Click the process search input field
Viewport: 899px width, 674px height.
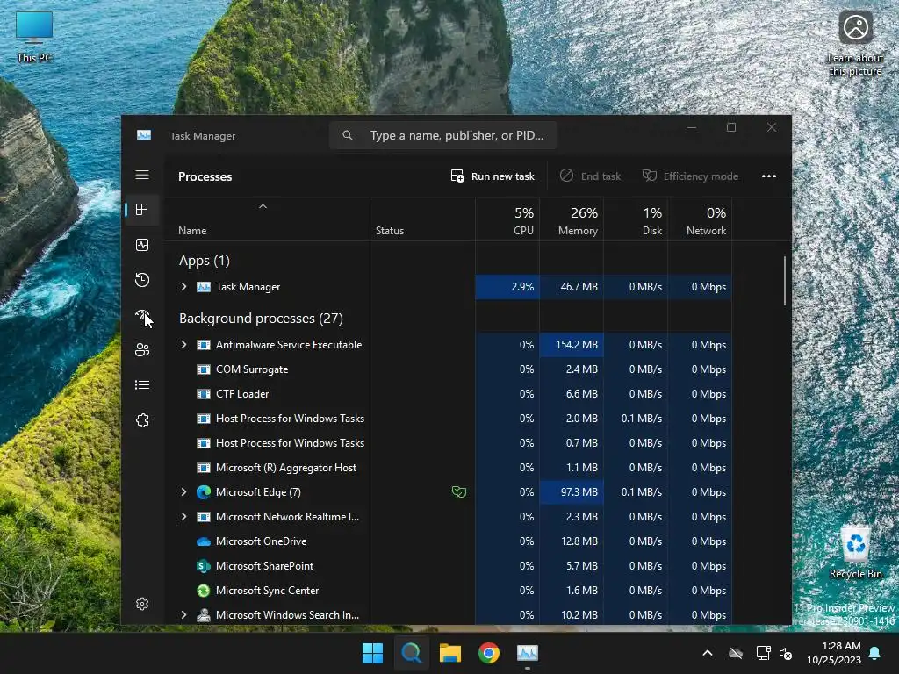pyautogui.click(x=443, y=135)
